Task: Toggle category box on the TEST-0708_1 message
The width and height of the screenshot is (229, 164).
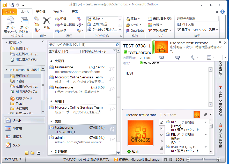Action: point(110,129)
